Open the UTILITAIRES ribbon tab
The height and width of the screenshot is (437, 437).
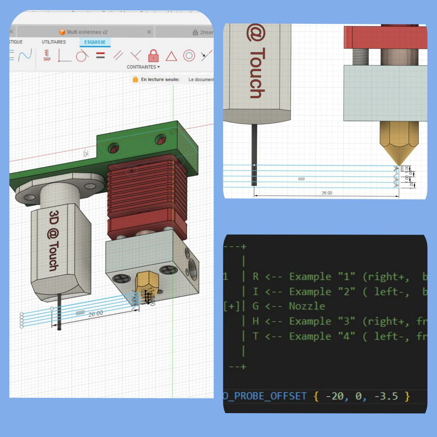pos(54,42)
